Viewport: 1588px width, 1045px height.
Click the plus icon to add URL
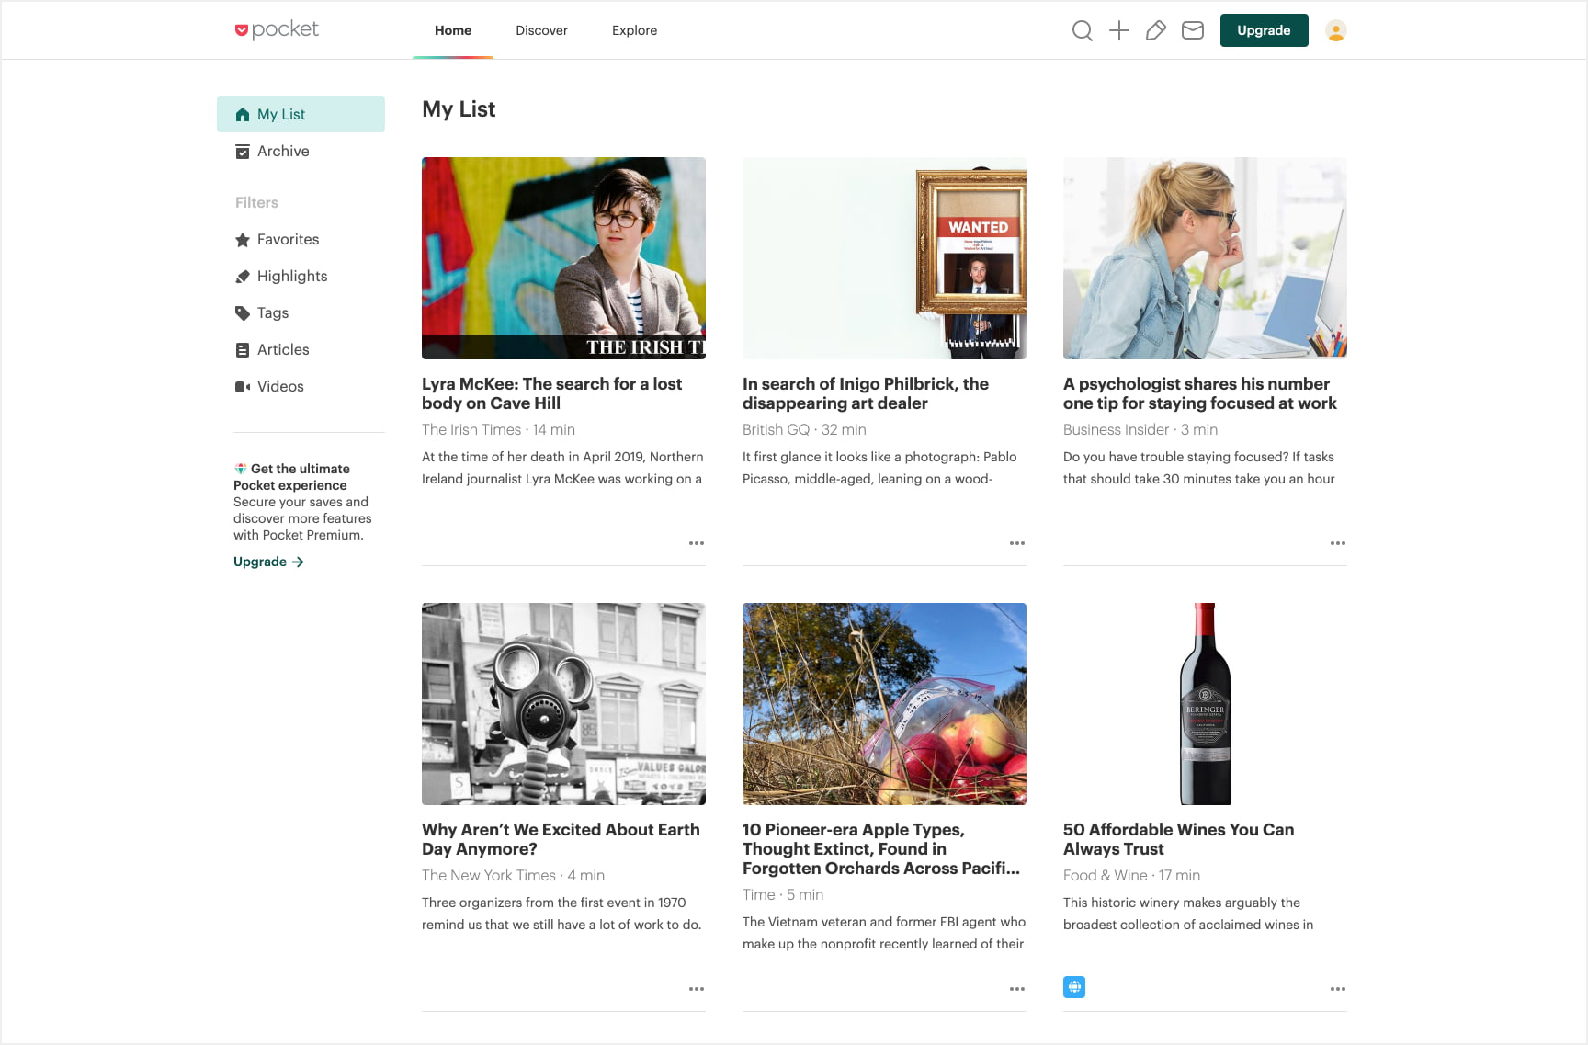click(x=1119, y=30)
